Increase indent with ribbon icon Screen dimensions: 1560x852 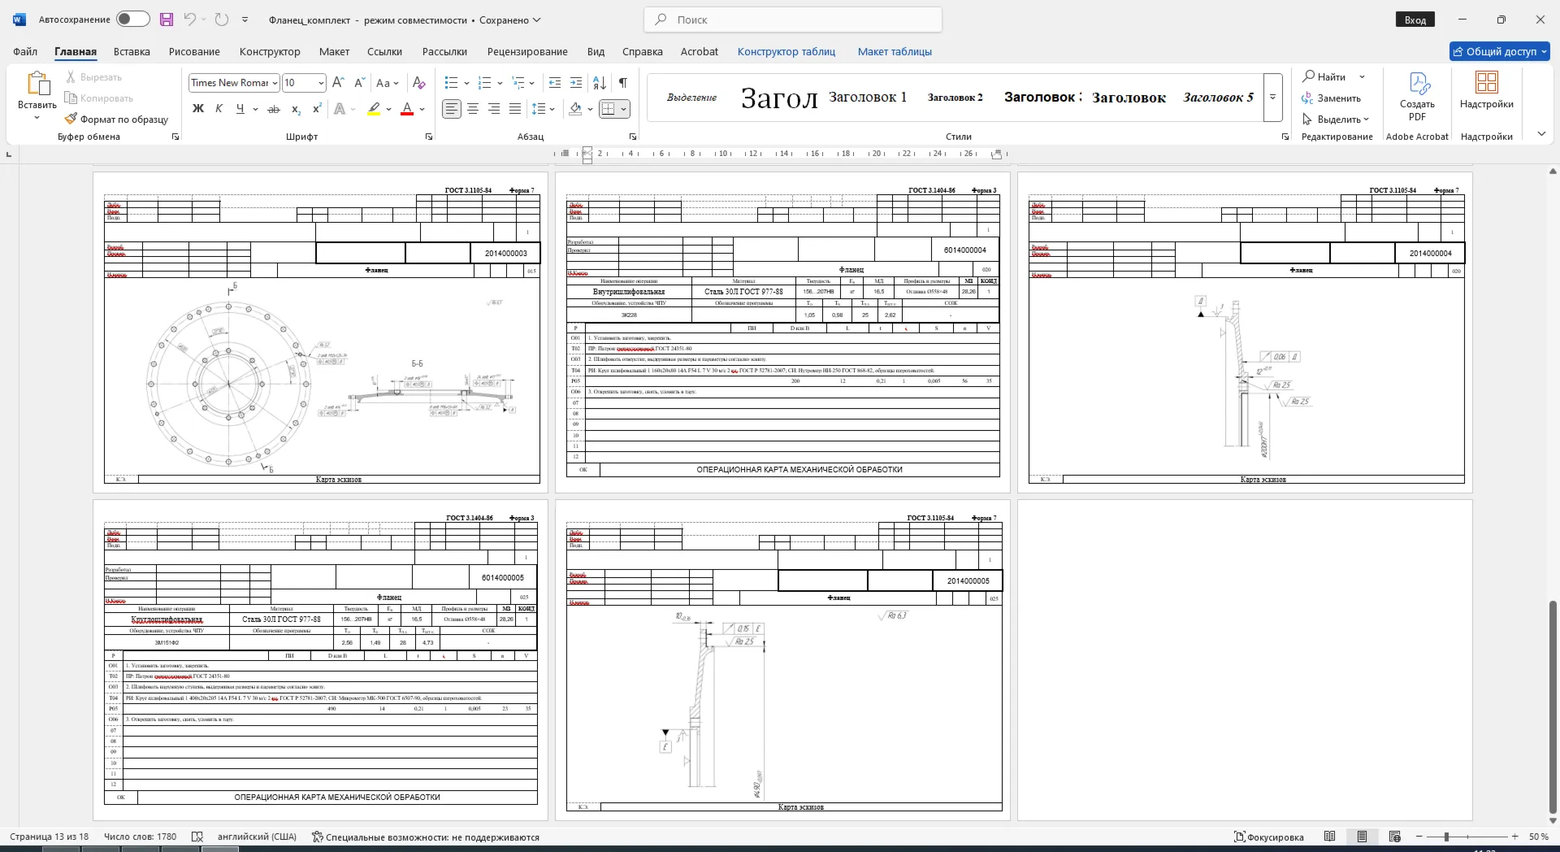pyautogui.click(x=576, y=83)
